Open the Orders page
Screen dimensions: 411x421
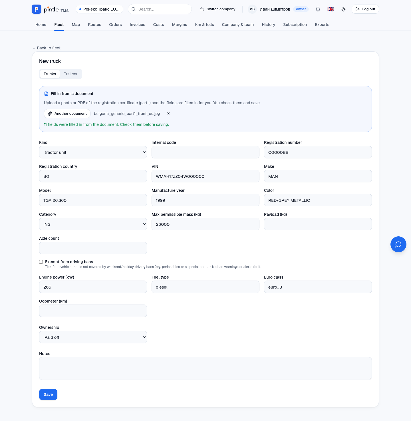115,25
